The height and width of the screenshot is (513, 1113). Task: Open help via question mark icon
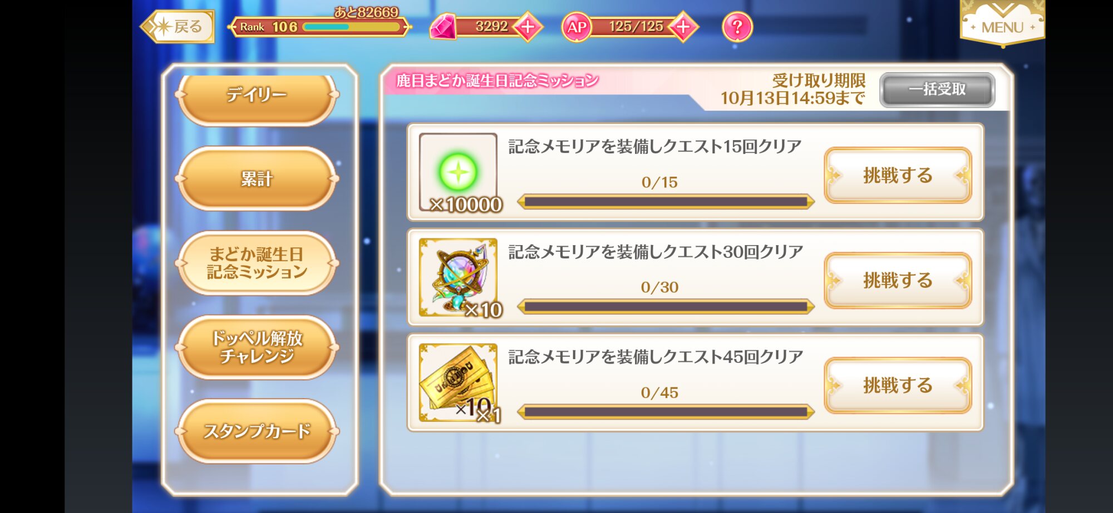coord(737,27)
